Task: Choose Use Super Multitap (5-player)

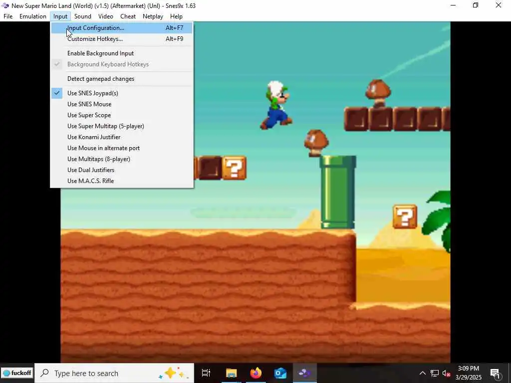Action: (x=122, y=126)
